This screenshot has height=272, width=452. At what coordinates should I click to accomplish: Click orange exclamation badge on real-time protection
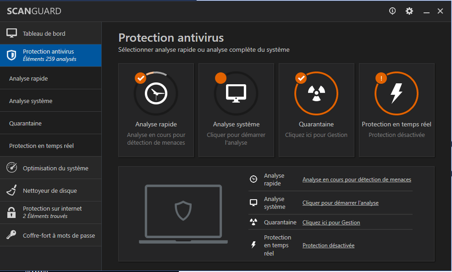(x=381, y=78)
